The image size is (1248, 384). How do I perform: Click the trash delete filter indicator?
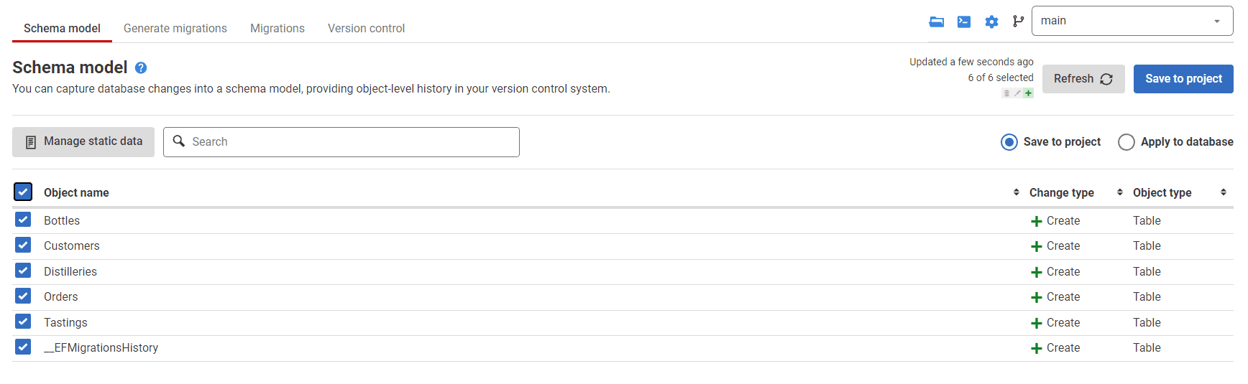click(1006, 93)
